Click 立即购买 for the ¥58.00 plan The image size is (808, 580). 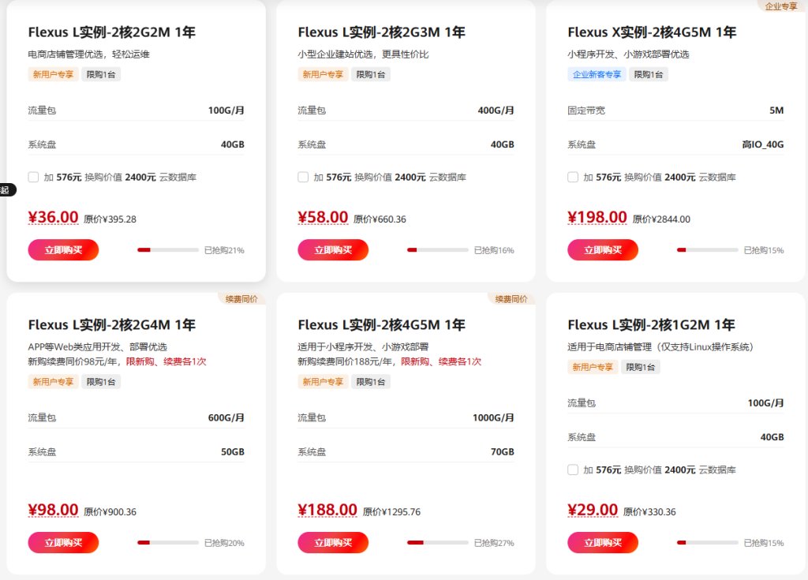333,250
